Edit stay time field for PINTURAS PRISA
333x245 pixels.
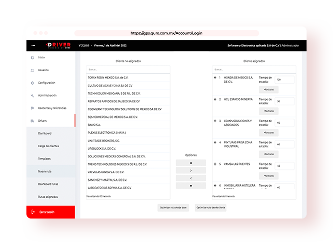pyautogui.click(x=284, y=144)
